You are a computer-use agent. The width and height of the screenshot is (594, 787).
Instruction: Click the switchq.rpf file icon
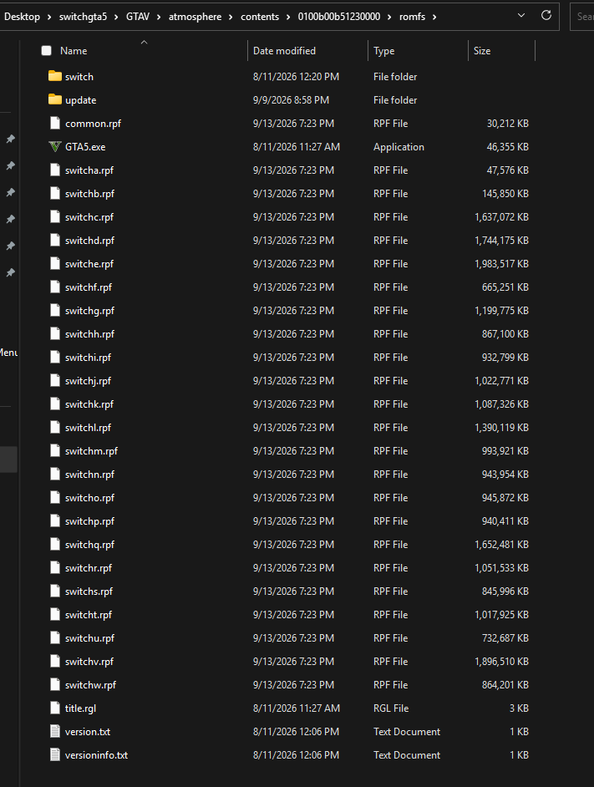coord(55,544)
